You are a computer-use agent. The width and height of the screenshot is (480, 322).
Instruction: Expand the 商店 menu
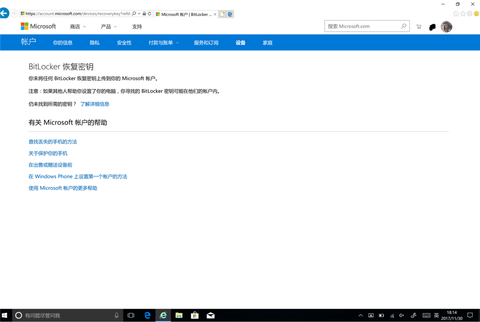(x=78, y=27)
